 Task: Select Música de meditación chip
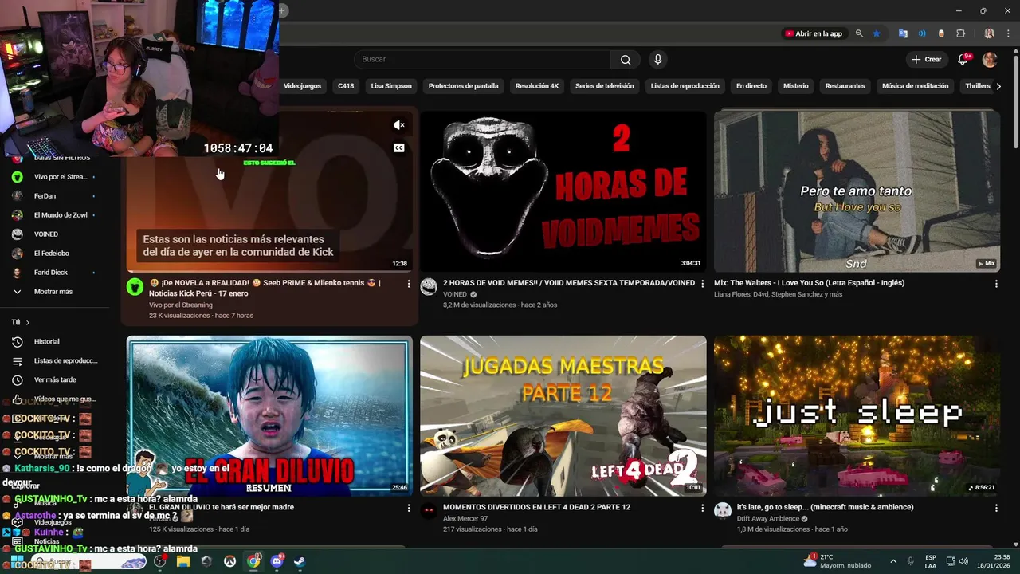[916, 86]
